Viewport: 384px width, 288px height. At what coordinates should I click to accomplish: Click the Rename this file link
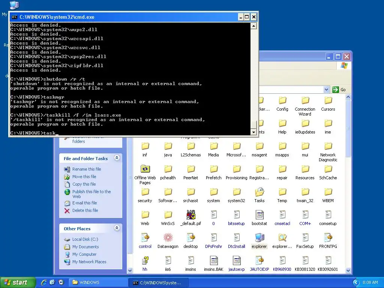[x=87, y=169]
